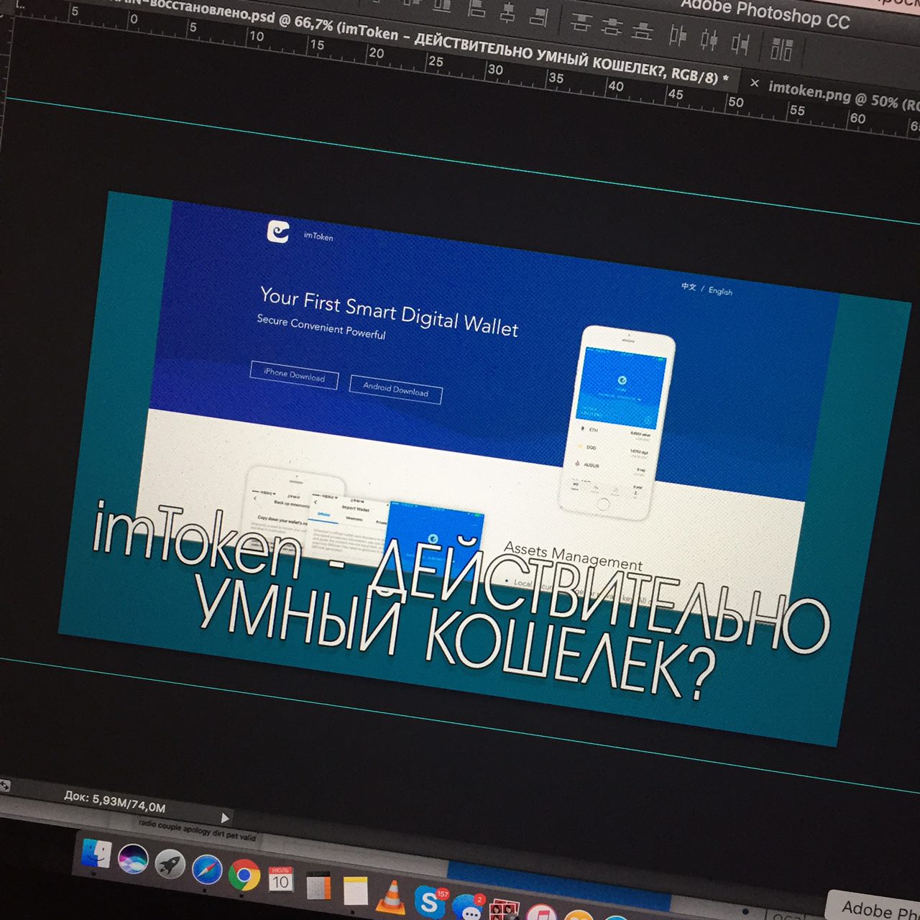Launch Siri from the Dock

133,860
